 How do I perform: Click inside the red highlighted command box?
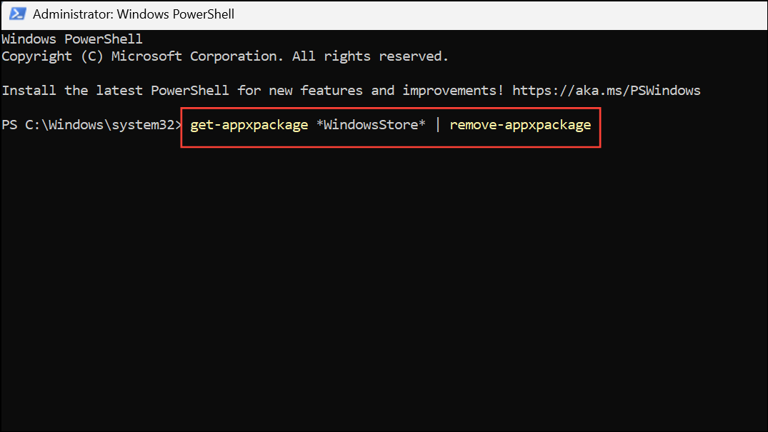(x=391, y=127)
